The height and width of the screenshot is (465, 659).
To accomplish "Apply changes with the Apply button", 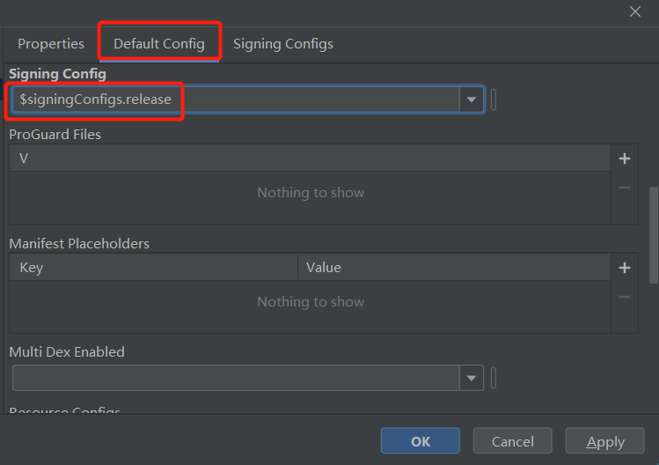I will point(605,441).
